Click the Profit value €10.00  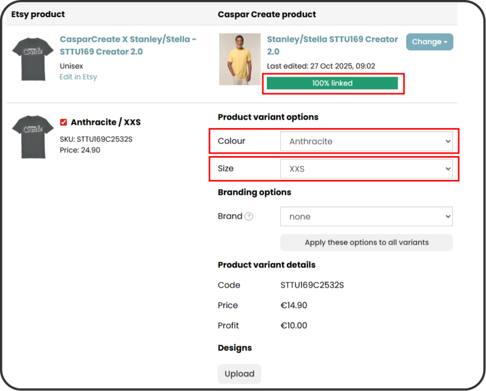[294, 325]
